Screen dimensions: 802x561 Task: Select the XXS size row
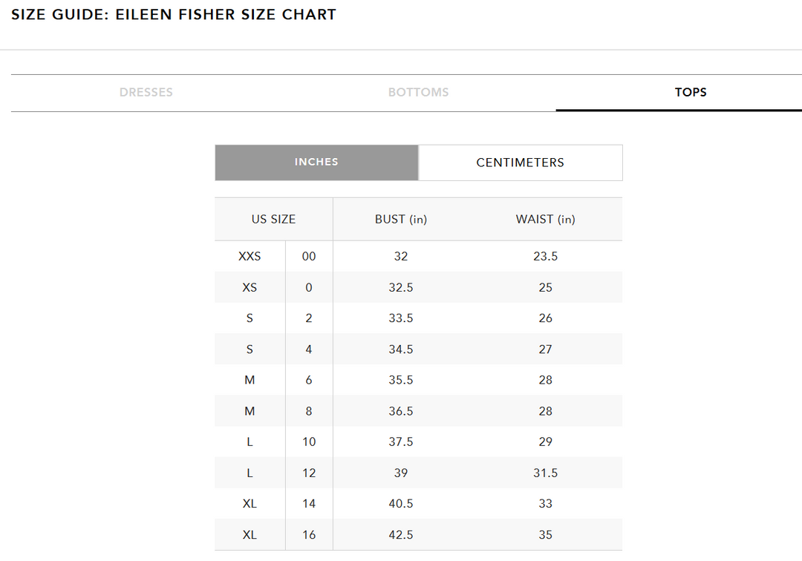coord(250,256)
